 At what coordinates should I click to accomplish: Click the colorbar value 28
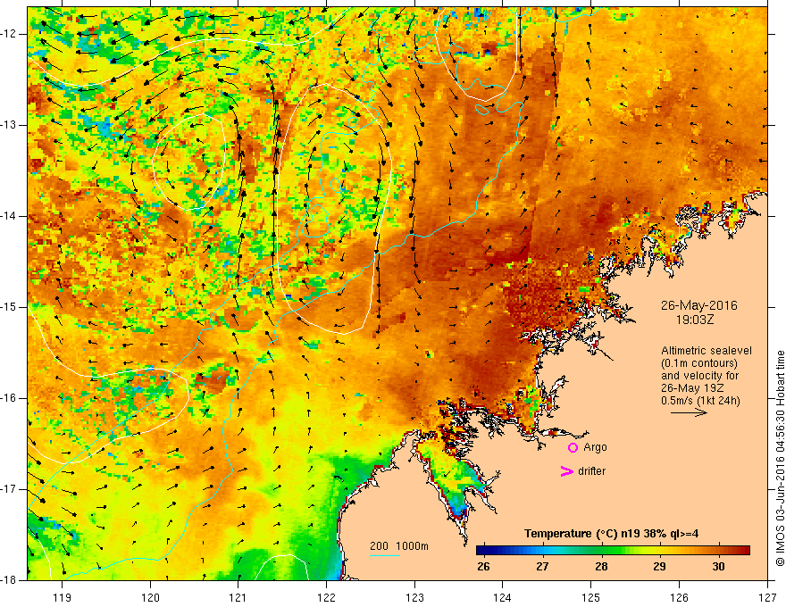(x=601, y=567)
